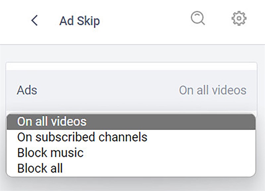This screenshot has width=265, height=191.
Task: Enable the 'Block all' option
Action: (x=41, y=168)
